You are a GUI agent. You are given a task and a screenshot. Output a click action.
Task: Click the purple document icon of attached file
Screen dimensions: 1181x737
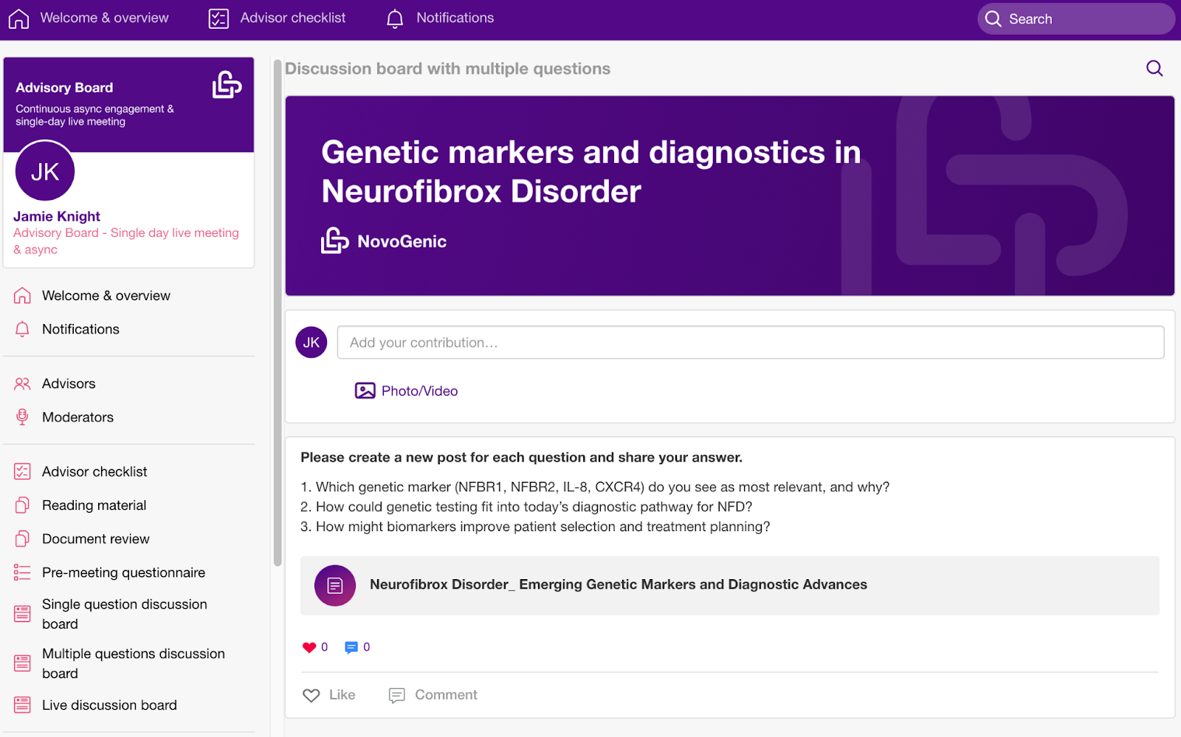(x=335, y=586)
